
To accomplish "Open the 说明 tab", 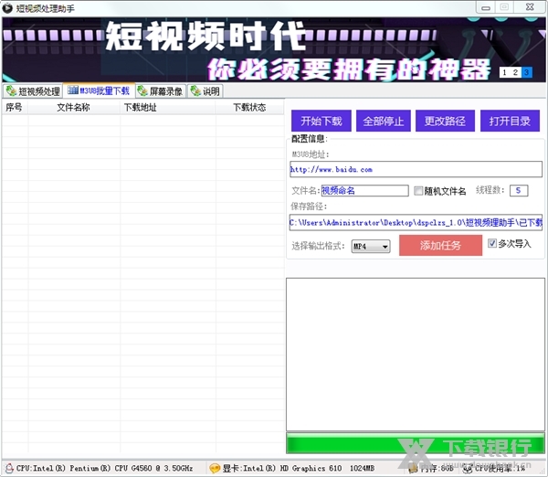I will [x=206, y=91].
